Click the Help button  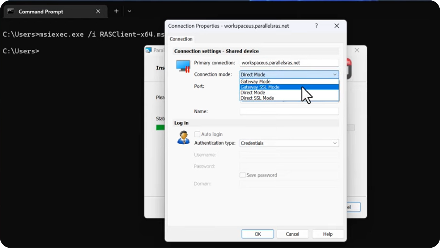328,234
